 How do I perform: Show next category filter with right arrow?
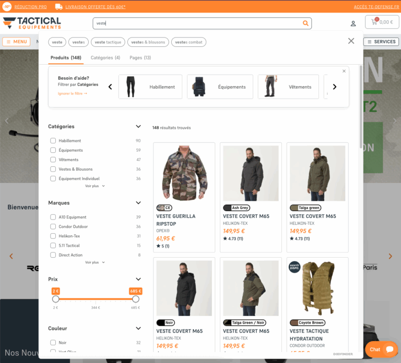point(334,87)
